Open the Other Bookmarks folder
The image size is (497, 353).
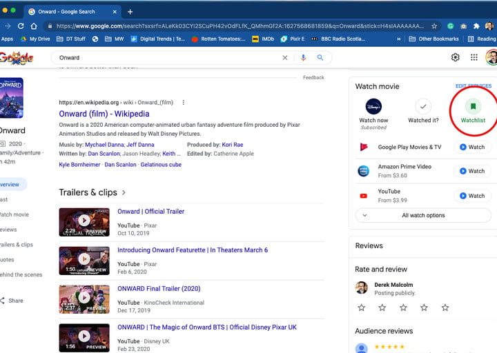(433, 39)
